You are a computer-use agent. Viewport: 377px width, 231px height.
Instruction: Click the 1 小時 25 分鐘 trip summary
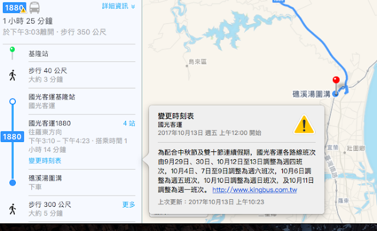click(28, 21)
